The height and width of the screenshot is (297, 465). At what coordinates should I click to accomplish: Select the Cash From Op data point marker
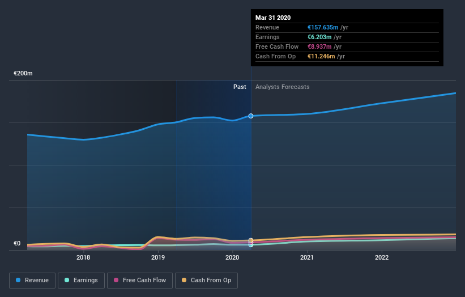click(251, 240)
